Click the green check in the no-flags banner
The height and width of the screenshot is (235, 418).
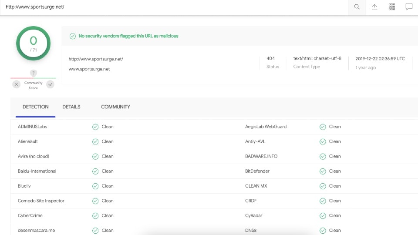pyautogui.click(x=73, y=36)
